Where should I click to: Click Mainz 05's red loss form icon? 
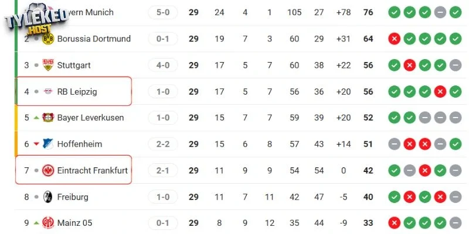click(394, 223)
